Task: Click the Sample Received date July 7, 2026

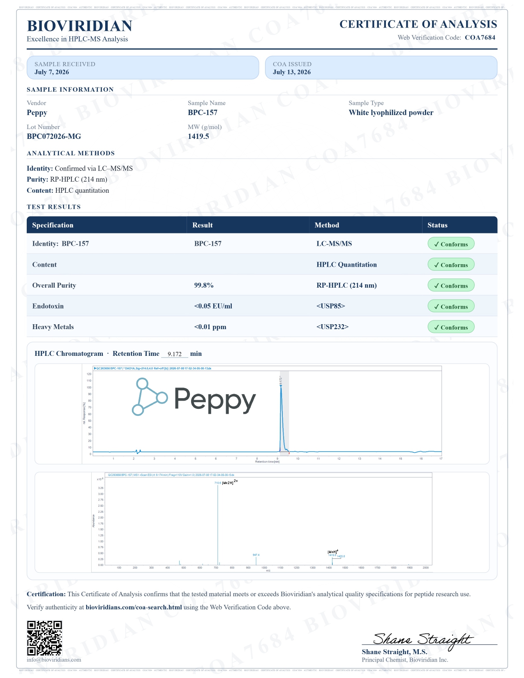Action: pyautogui.click(x=52, y=72)
